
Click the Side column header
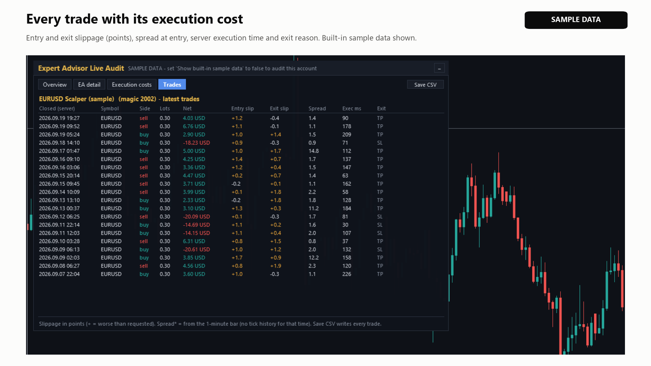coord(145,109)
